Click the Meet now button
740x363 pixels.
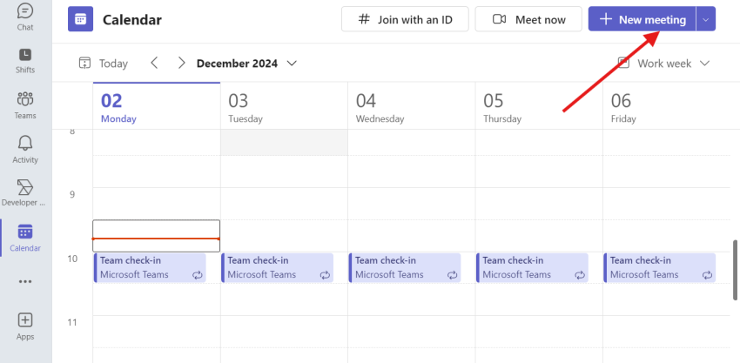pos(528,19)
